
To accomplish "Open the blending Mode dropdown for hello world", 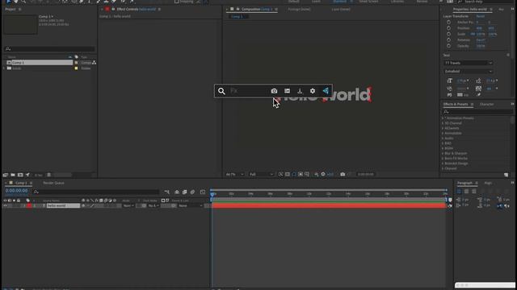I will (128, 206).
